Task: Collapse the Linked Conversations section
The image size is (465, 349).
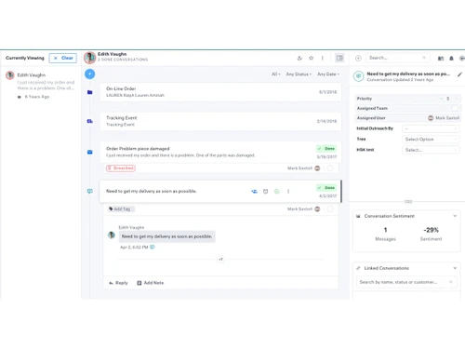Action: 455,268
